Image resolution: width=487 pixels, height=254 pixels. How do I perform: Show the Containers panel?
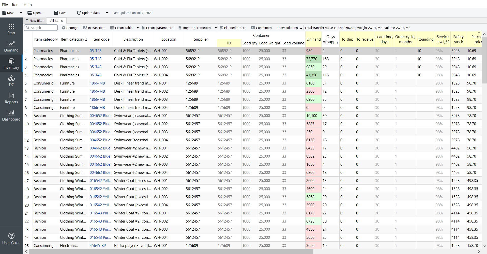coord(261,28)
